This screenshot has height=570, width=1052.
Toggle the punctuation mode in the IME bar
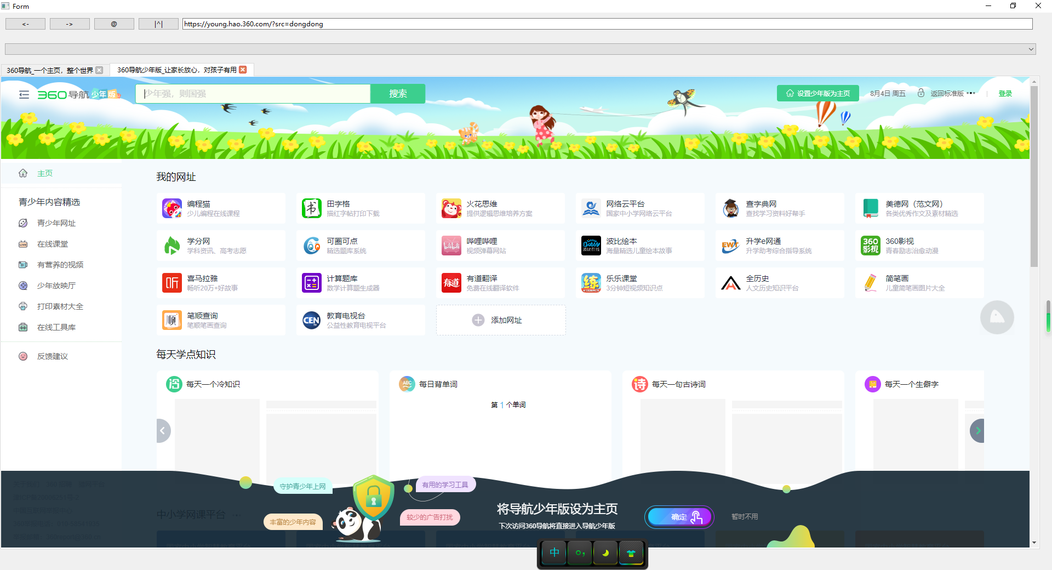coord(580,552)
